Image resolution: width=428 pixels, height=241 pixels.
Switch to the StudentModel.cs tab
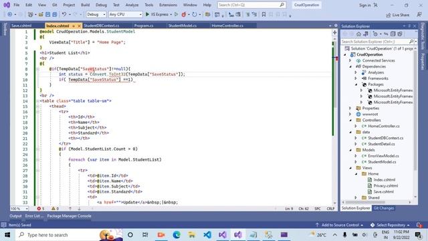click(183, 25)
